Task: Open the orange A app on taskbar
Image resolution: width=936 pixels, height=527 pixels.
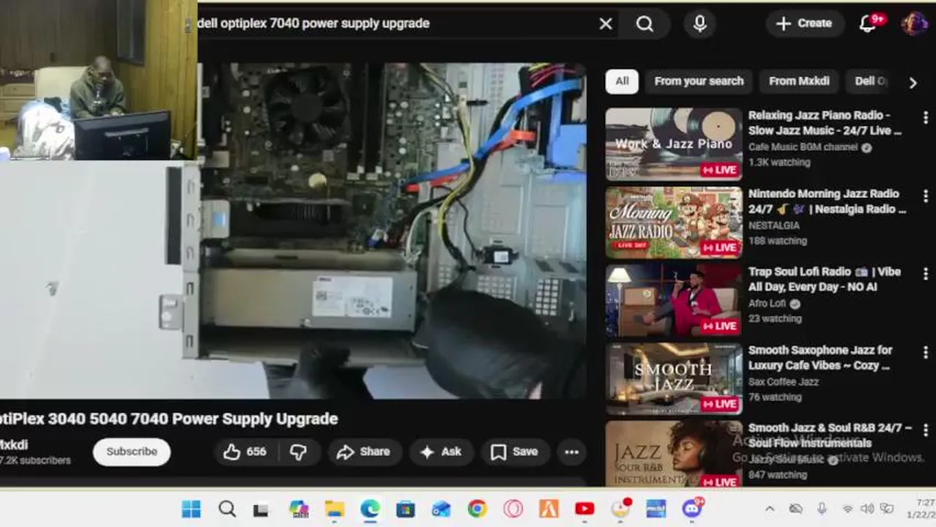Action: click(x=549, y=509)
